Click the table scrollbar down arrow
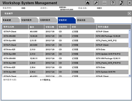132x101 pixels. point(130,76)
